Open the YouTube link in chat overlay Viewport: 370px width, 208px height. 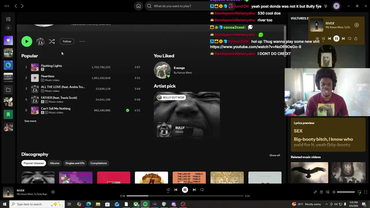point(256,47)
